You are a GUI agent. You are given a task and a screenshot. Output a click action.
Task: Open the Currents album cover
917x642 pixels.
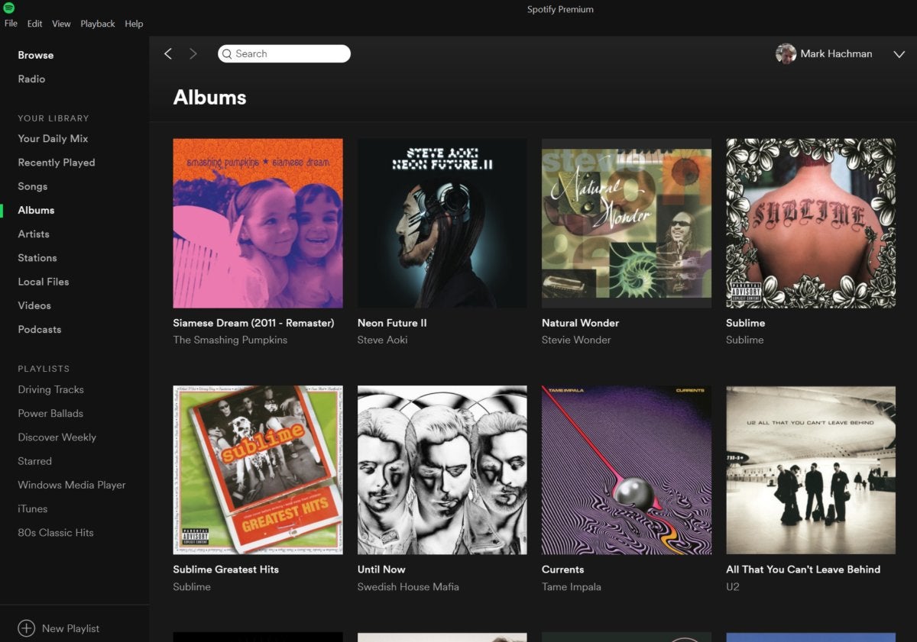coord(627,469)
